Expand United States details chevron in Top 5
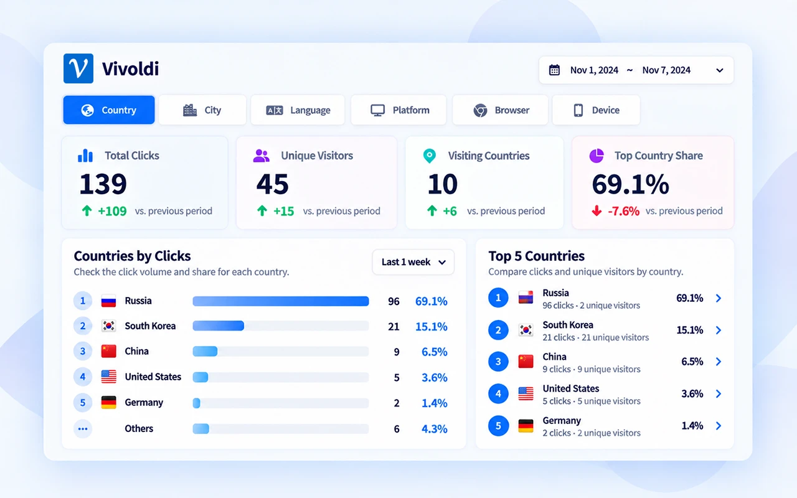 [719, 393]
